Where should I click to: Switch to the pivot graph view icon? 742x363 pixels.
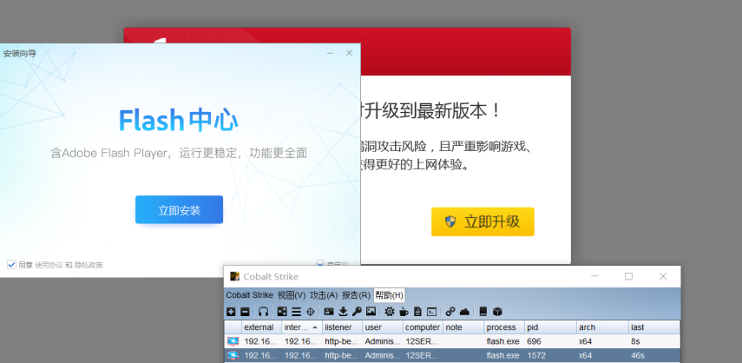282,312
